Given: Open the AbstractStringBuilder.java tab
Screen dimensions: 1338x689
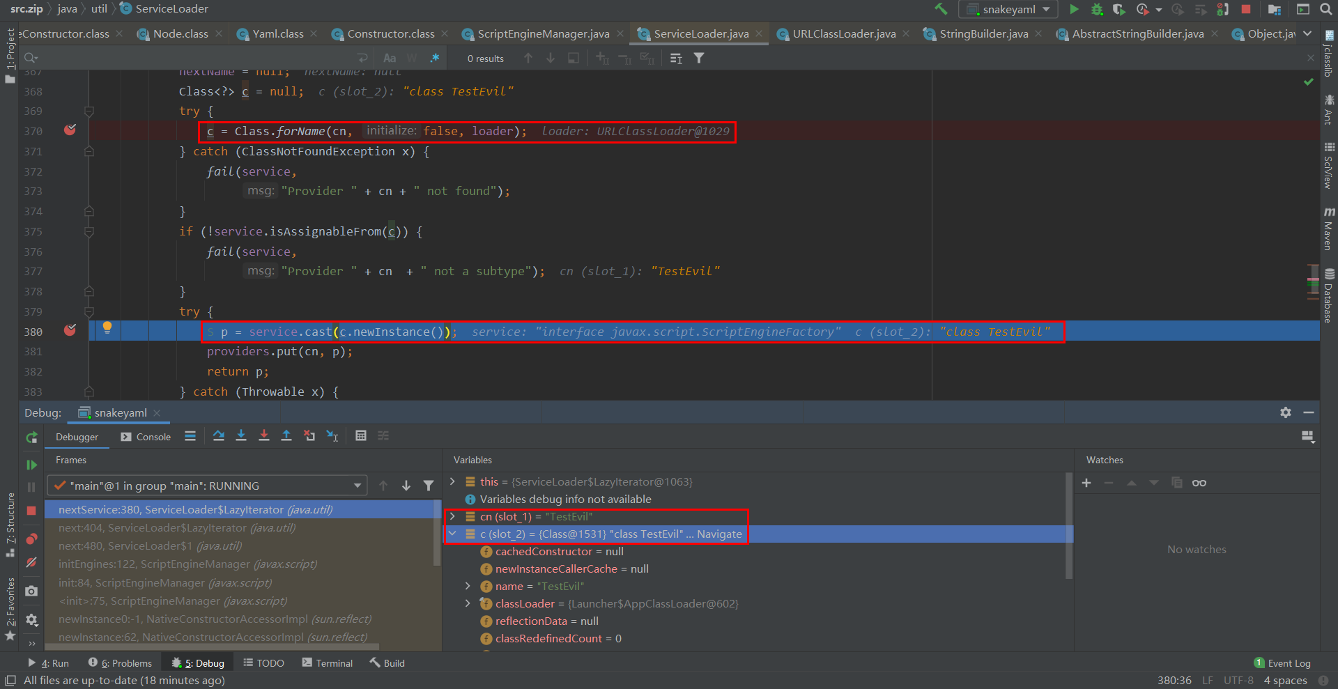Looking at the screenshot, I should (x=1137, y=33).
